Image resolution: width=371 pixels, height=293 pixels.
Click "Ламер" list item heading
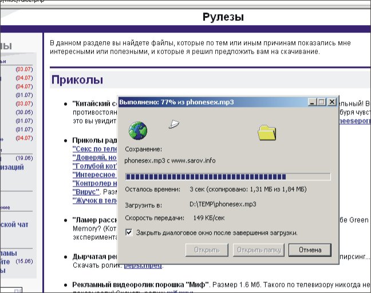tap(94, 220)
